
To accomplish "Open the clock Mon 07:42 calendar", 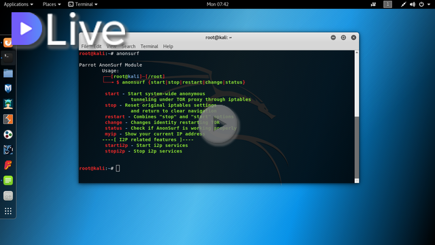I will coord(217,4).
